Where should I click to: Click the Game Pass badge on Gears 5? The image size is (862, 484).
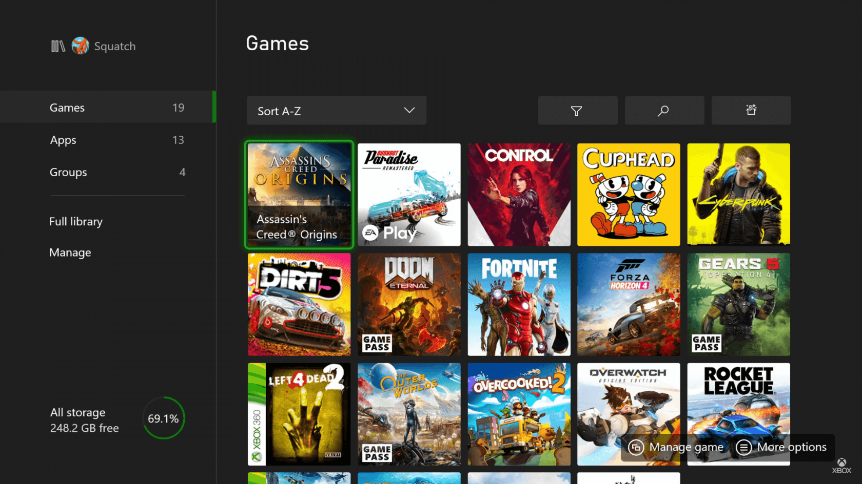tap(707, 343)
